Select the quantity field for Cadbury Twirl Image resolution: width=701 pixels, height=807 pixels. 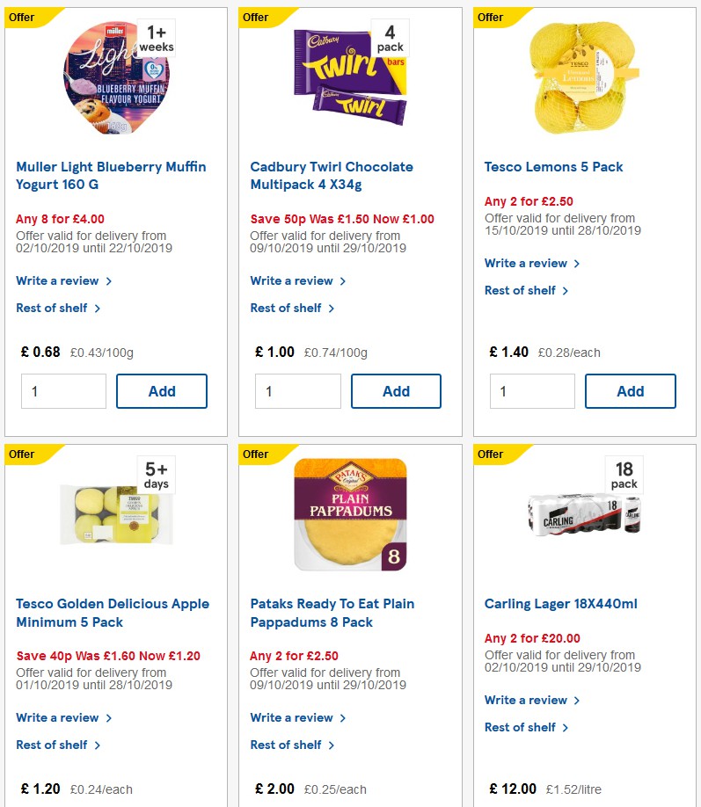click(297, 390)
